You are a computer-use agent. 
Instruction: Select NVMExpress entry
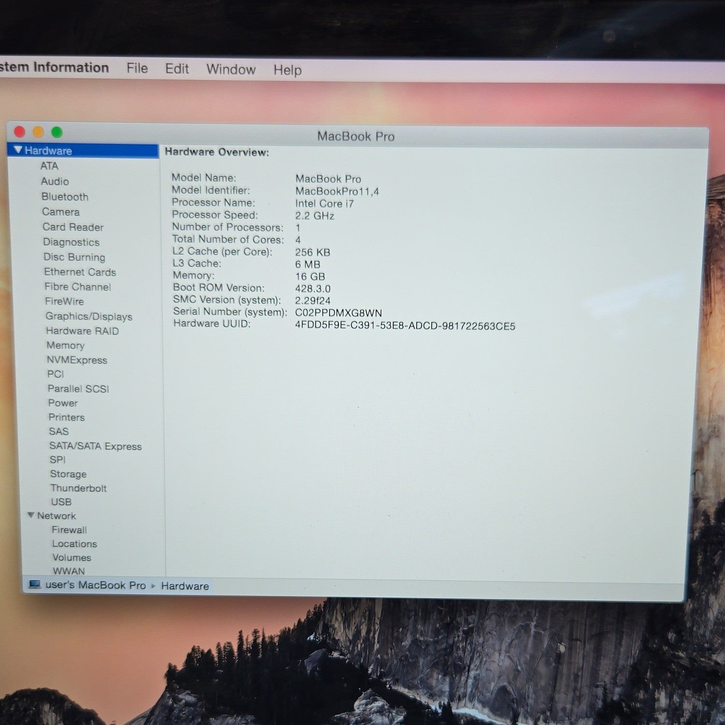77,360
